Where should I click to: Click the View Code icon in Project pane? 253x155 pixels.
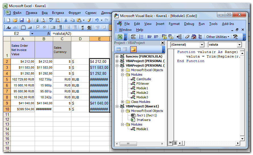tap(119, 49)
